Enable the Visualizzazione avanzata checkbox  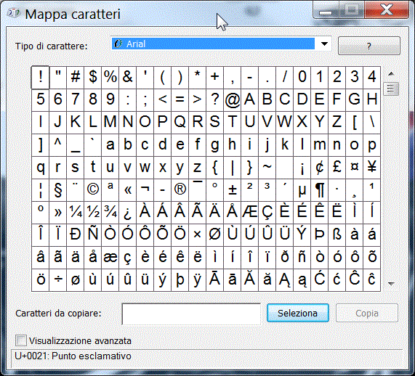coord(21,340)
